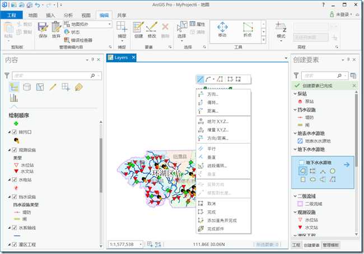The width and height of the screenshot is (364, 254).
Task: Switch to the 插入 ribbon tab
Action: pyautogui.click(x=50, y=15)
